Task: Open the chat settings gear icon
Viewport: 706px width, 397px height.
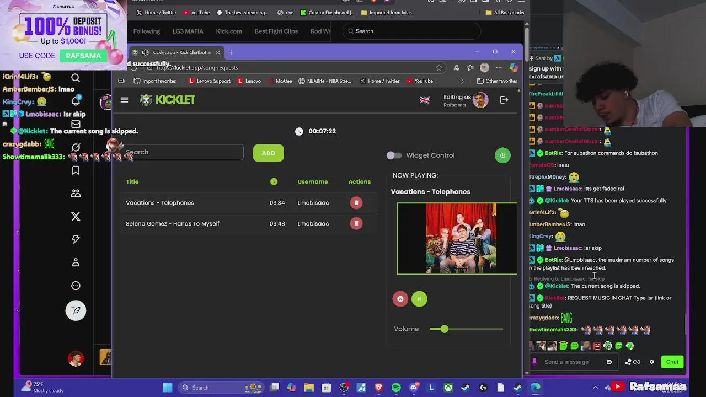Action: click(x=652, y=362)
